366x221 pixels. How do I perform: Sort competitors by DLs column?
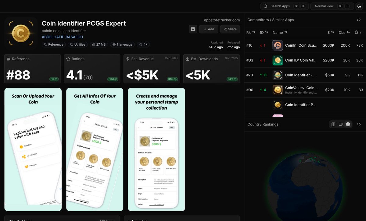[x=344, y=32]
